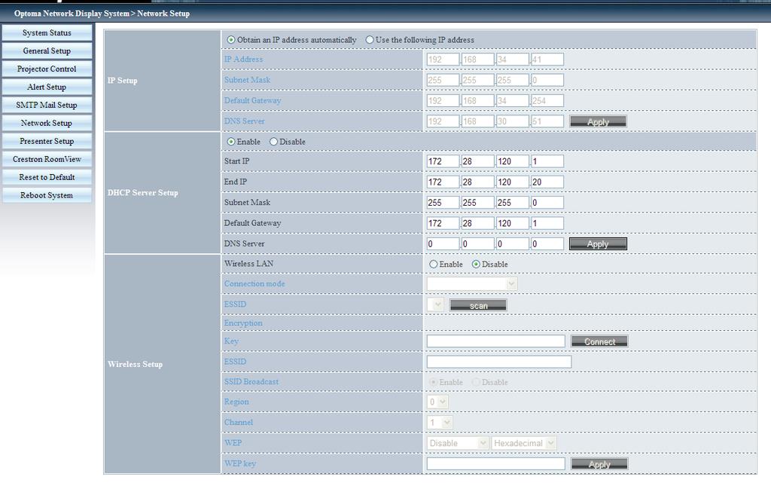Click the Start IP first octet field
This screenshot has width=771, height=483.
pos(443,161)
